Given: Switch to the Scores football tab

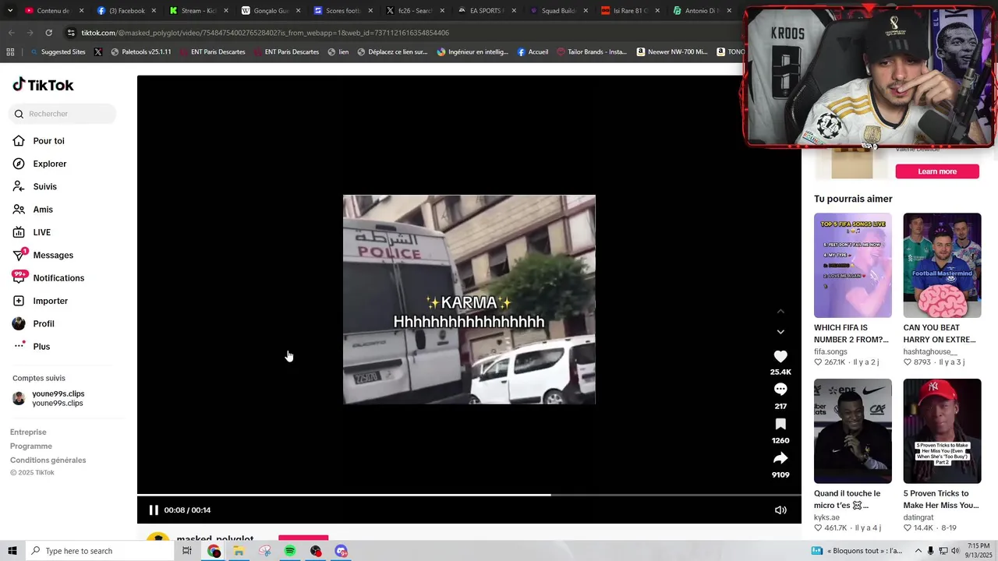Looking at the screenshot, I should pyautogui.click(x=342, y=11).
